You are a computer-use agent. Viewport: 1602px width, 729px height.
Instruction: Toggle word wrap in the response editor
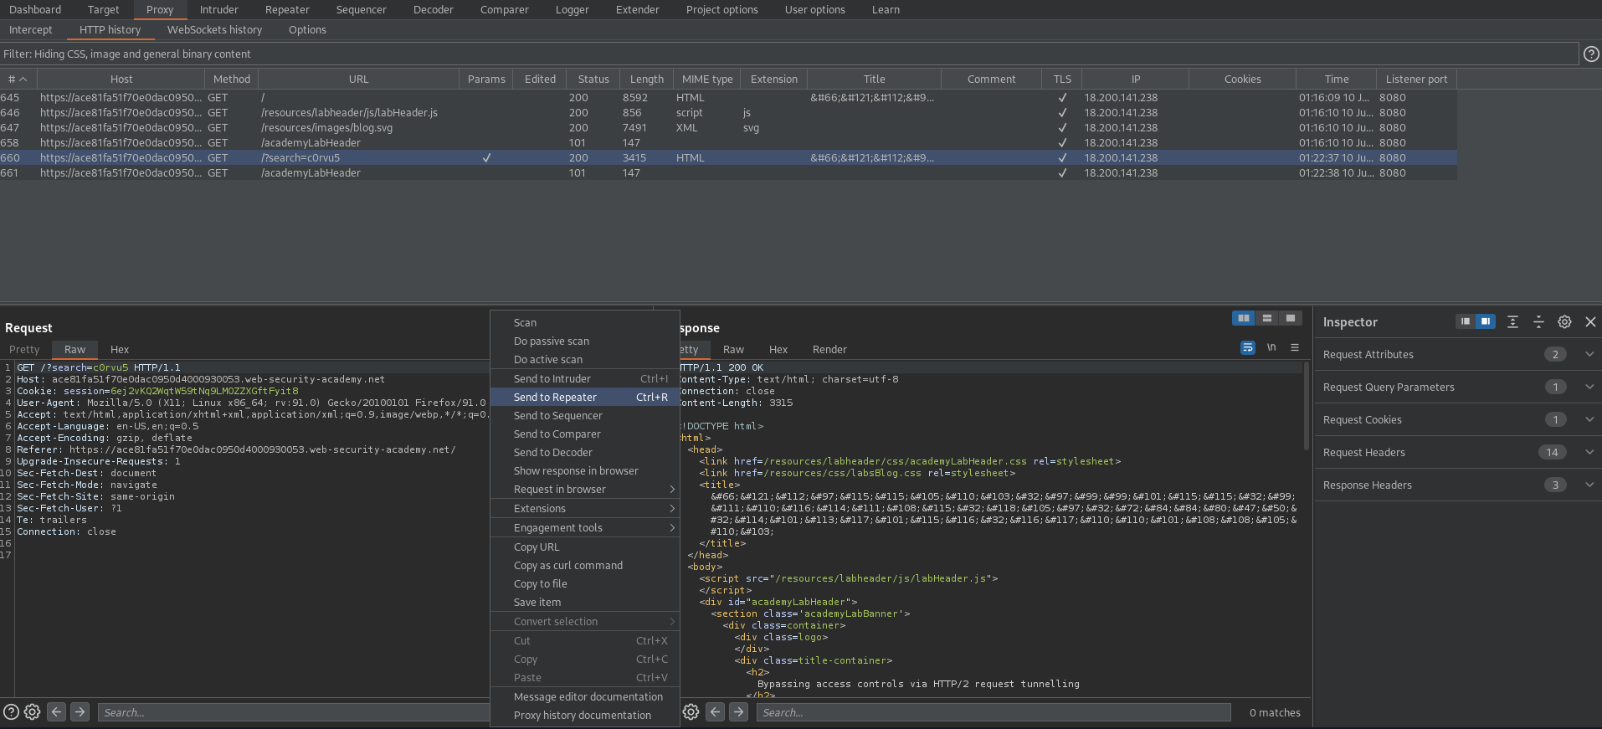click(1248, 347)
